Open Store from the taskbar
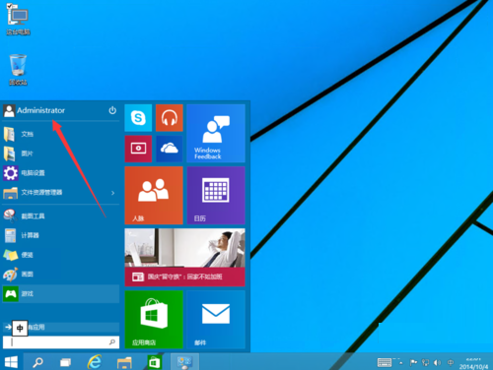The width and height of the screenshot is (493, 370). point(154,362)
